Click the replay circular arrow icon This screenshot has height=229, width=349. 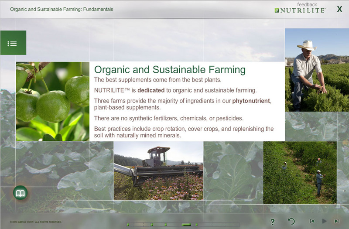291,222
